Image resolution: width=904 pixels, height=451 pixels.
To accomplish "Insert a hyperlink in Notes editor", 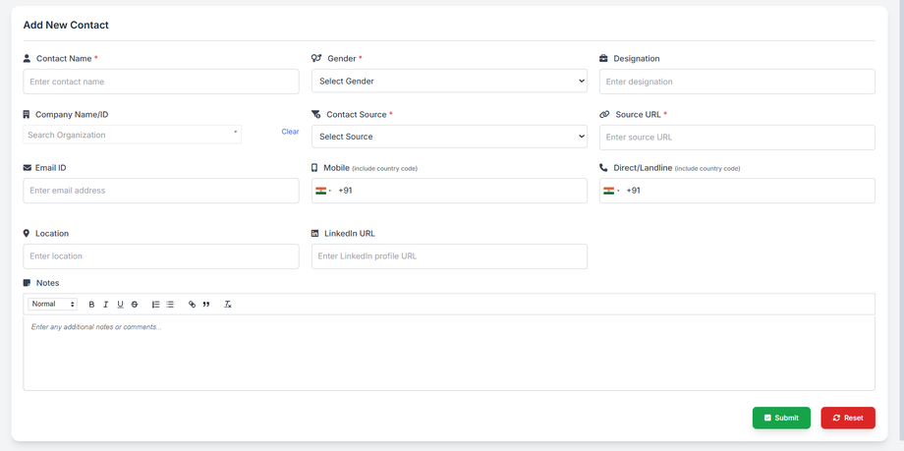I will (192, 305).
